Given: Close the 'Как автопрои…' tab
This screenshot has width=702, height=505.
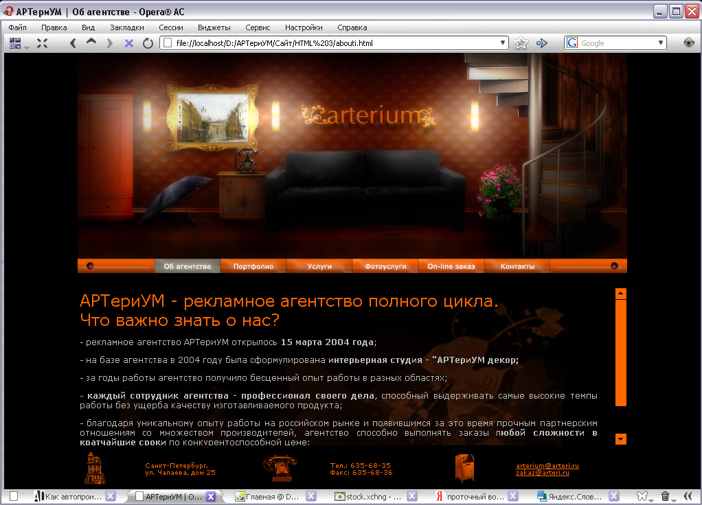Looking at the screenshot, I should 111,496.
